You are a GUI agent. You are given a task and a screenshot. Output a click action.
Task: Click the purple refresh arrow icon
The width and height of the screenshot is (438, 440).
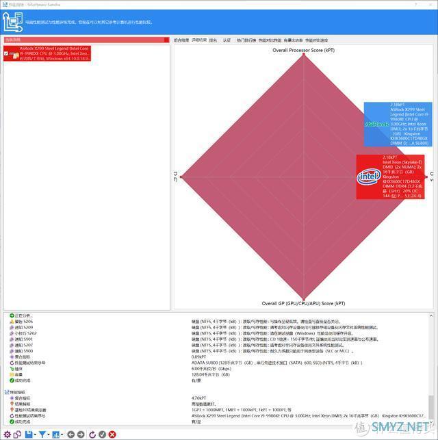pos(92,435)
